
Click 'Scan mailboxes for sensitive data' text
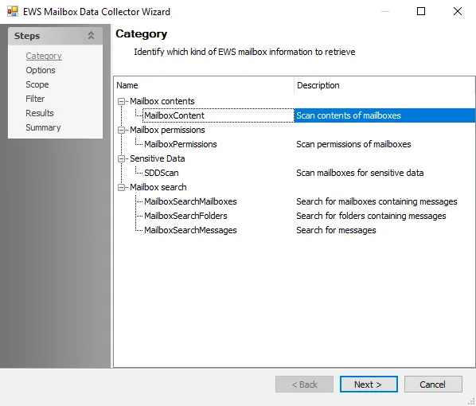click(360, 173)
